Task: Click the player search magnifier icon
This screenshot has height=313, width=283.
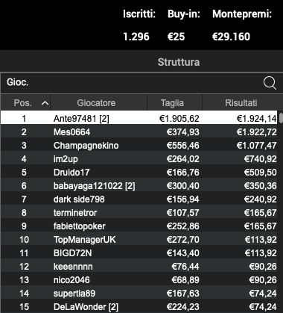Action: (x=270, y=83)
